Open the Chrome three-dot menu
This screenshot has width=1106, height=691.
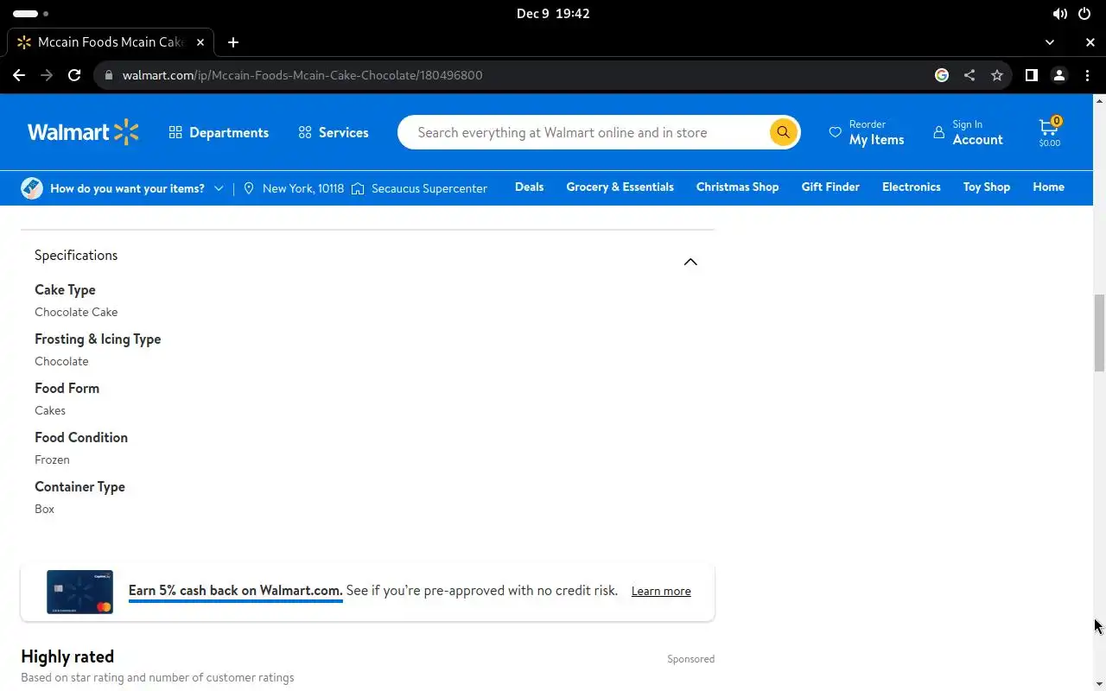tap(1087, 75)
